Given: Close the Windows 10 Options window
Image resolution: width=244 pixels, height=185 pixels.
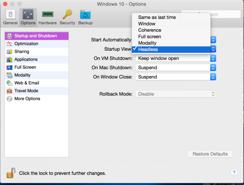Looking at the screenshot, I should pos(5,4).
